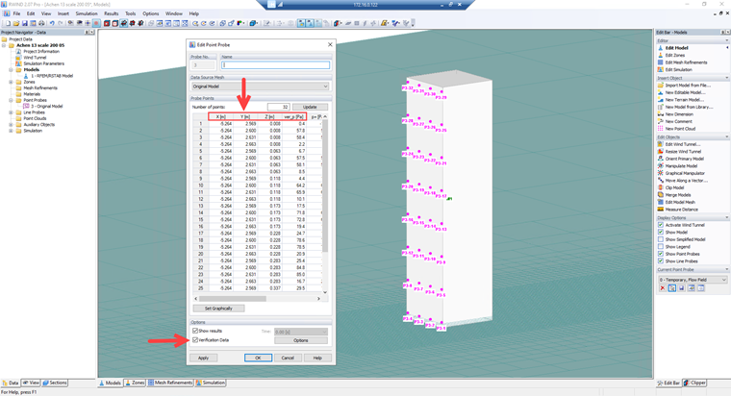This screenshot has width=731, height=396.
Task: Toggle Show Model checkbox
Action: [661, 232]
